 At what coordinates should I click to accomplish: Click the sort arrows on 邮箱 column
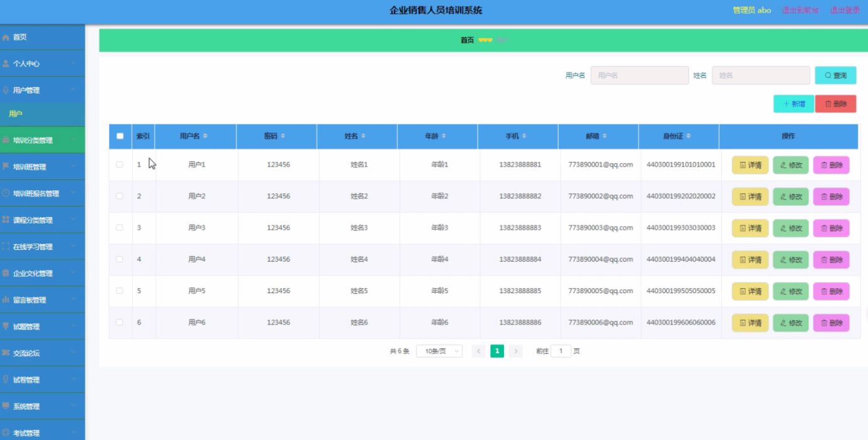604,136
